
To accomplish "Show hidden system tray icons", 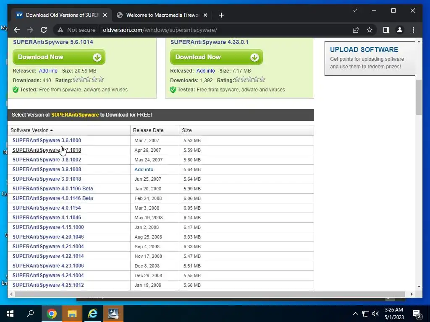I will tap(355, 314).
